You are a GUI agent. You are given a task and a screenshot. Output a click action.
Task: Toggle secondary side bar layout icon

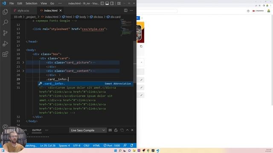tap(112, 3)
